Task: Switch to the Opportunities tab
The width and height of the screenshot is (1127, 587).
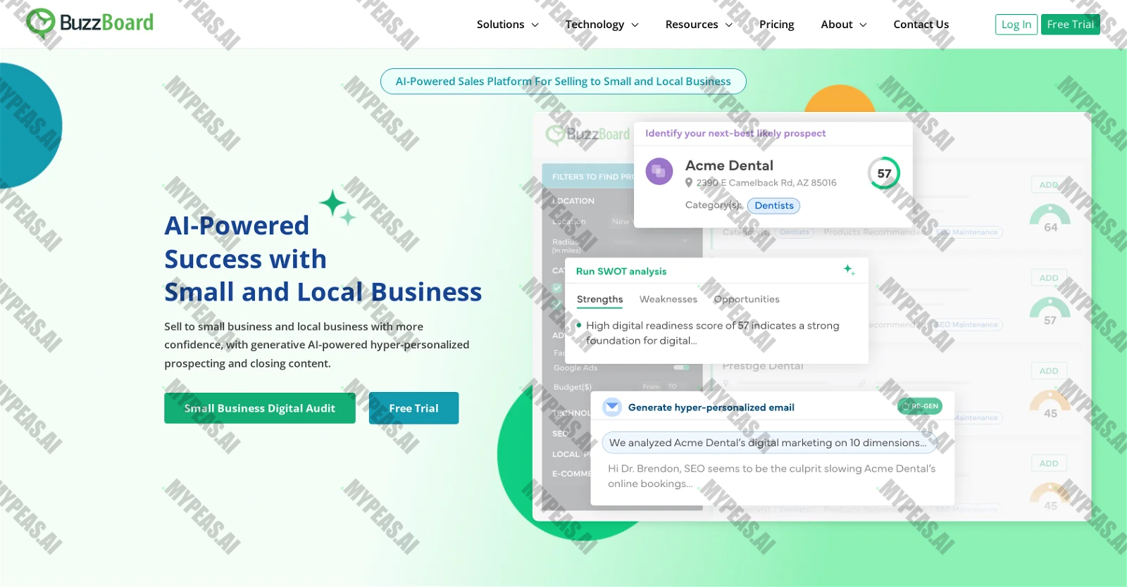Action: tap(747, 299)
